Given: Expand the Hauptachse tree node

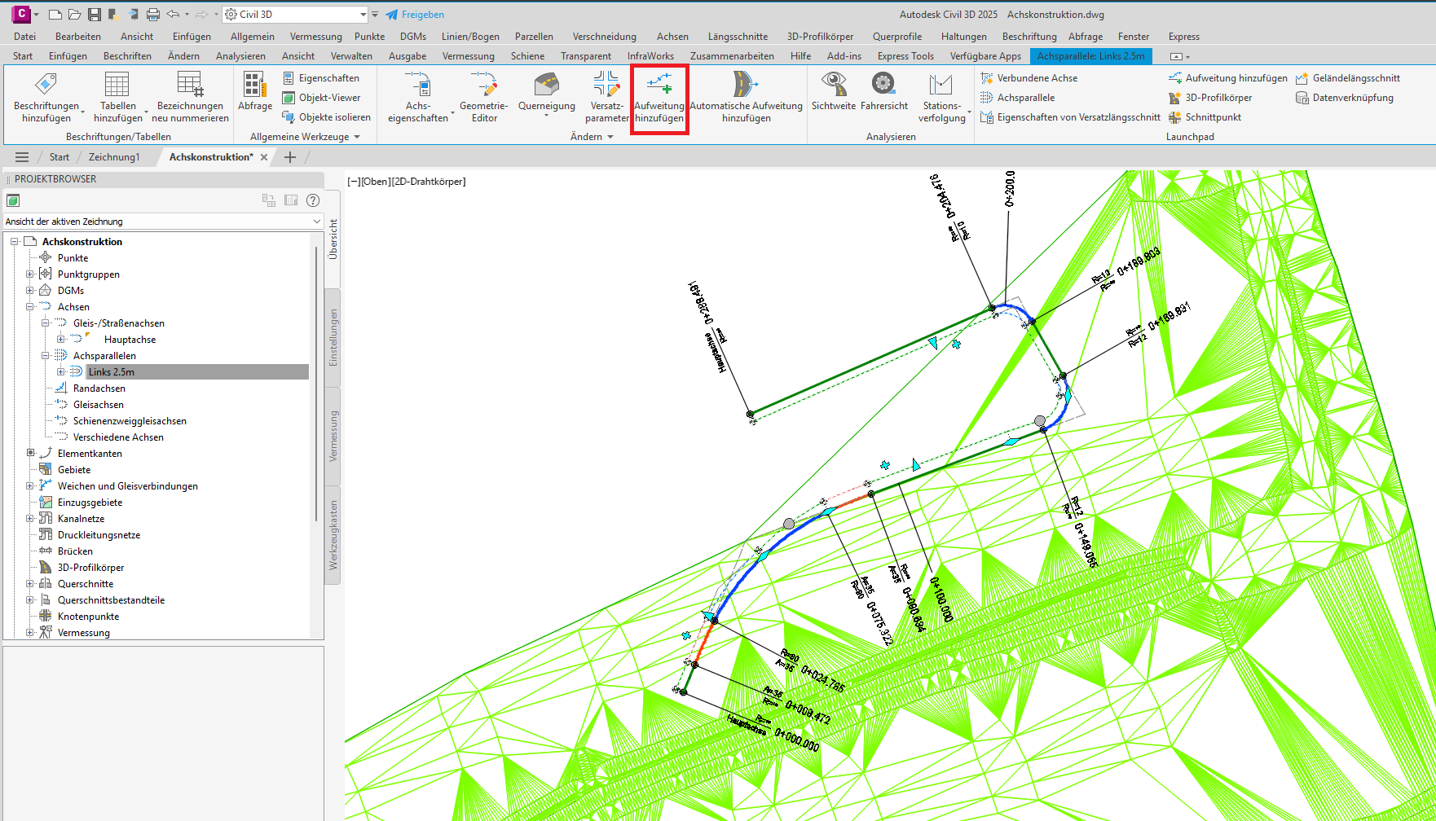Looking at the screenshot, I should click(x=61, y=340).
